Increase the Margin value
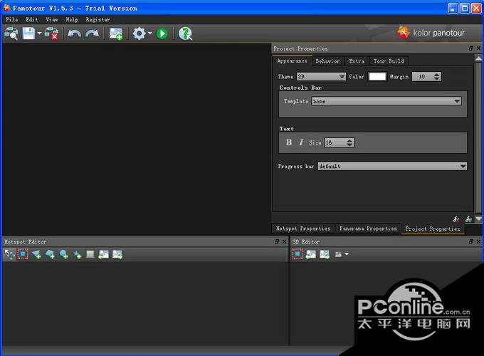This screenshot has width=484, height=356. [436, 75]
